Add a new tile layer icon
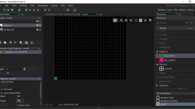Viewport: 195px width, 109px height. [10, 43]
